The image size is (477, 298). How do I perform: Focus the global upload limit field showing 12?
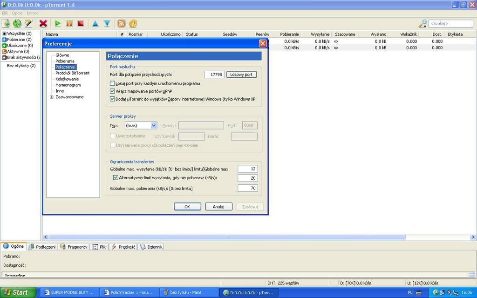click(x=248, y=169)
